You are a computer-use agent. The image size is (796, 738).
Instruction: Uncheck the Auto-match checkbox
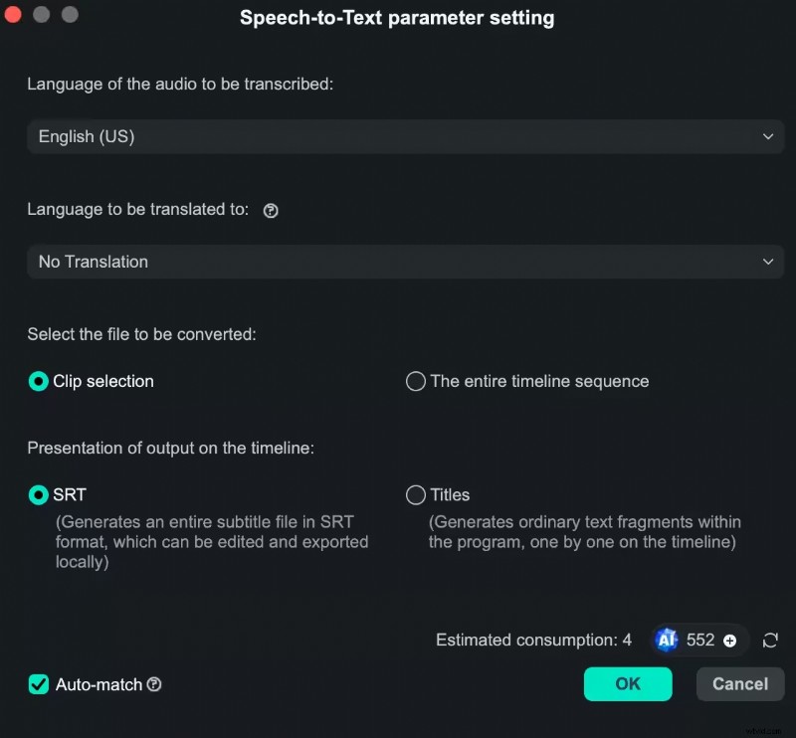click(x=38, y=684)
